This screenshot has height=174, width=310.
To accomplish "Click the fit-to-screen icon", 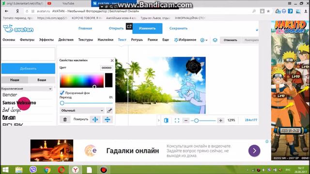I will click(177, 120).
